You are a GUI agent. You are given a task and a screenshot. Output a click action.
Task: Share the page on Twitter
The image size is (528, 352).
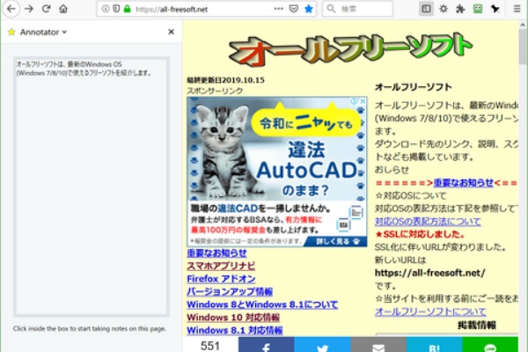[322, 344]
